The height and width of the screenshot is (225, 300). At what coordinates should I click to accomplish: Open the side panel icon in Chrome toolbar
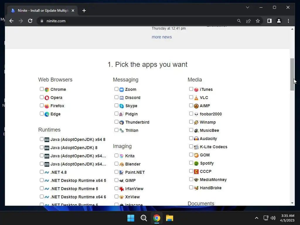click(x=270, y=21)
